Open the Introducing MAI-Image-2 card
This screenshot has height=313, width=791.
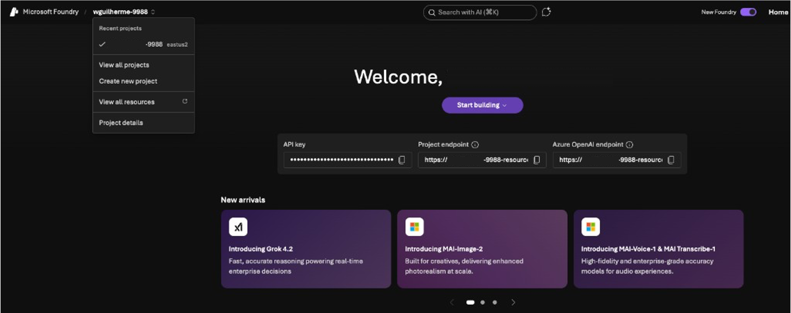click(x=482, y=249)
